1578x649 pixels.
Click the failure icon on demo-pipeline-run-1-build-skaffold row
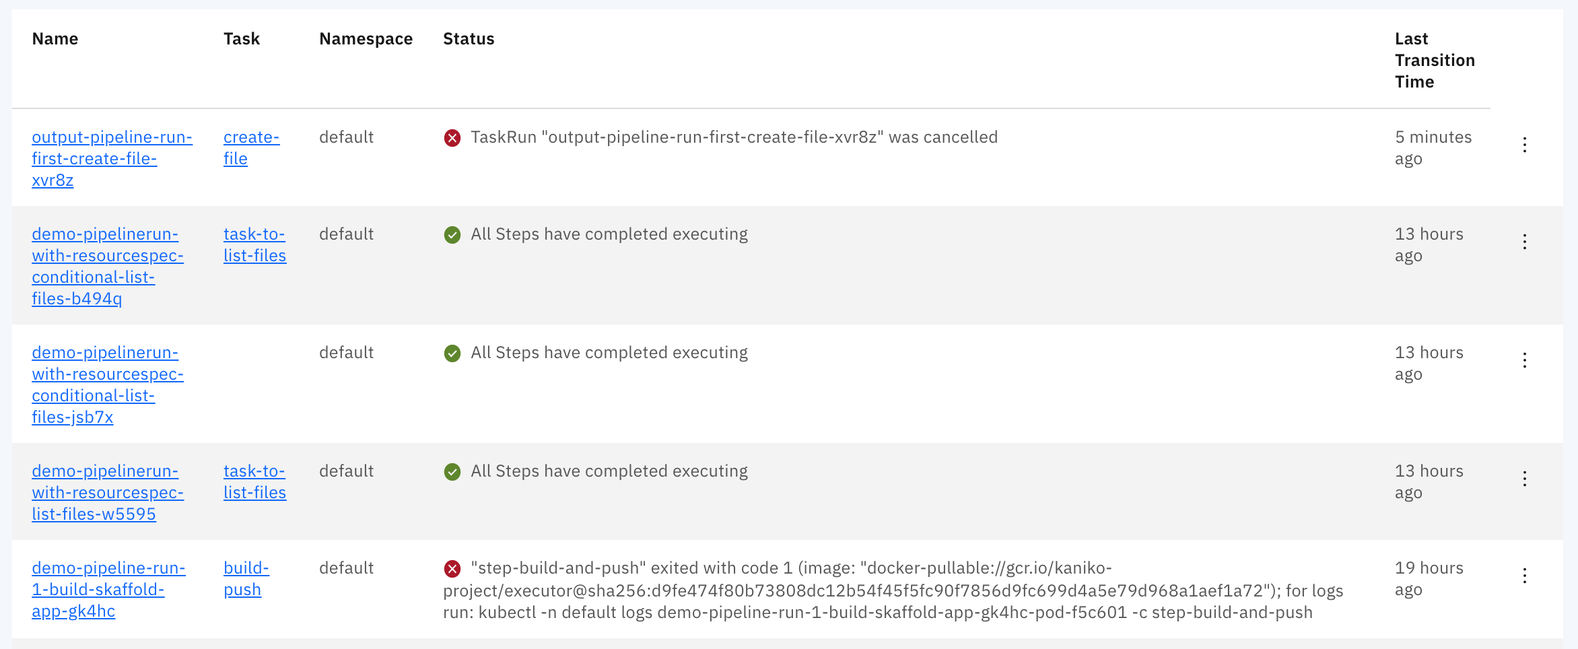pos(452,569)
